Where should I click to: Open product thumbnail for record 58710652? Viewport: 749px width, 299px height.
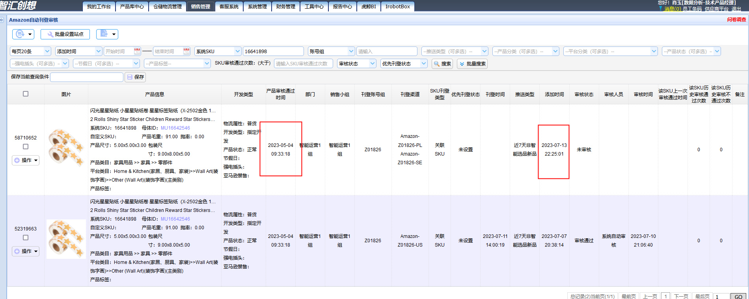coord(66,148)
